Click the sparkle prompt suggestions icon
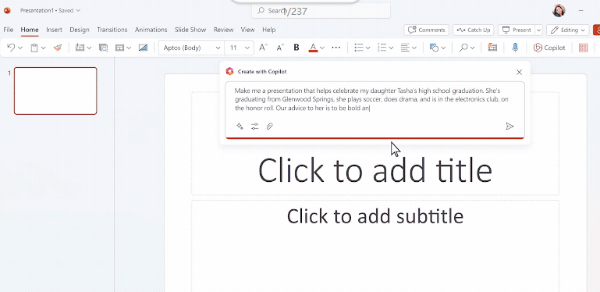 click(240, 126)
